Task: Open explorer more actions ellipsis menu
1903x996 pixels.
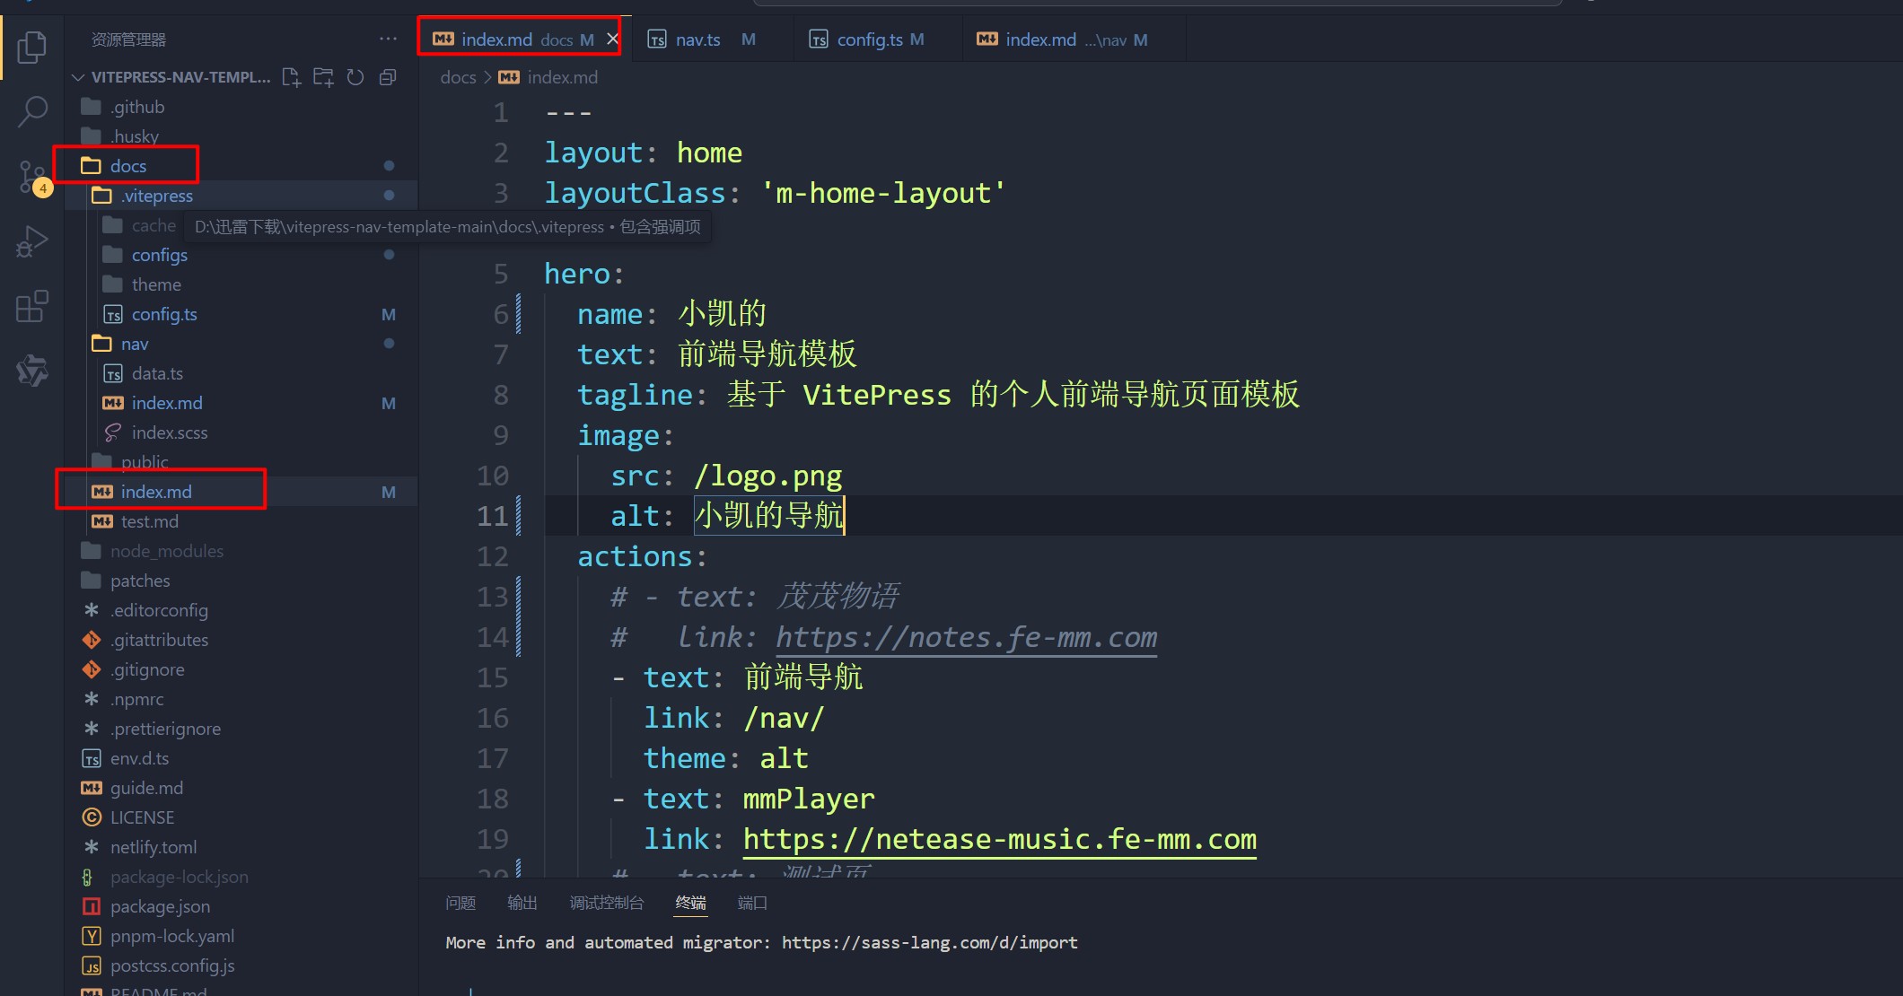Action: tap(388, 39)
